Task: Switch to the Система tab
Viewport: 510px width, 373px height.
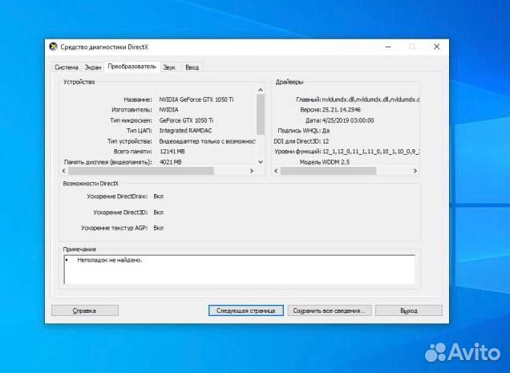Action: pos(67,67)
